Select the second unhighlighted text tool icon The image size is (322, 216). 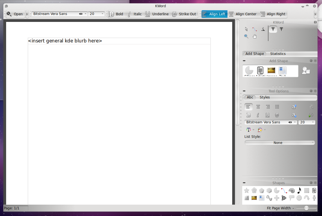click(281, 29)
